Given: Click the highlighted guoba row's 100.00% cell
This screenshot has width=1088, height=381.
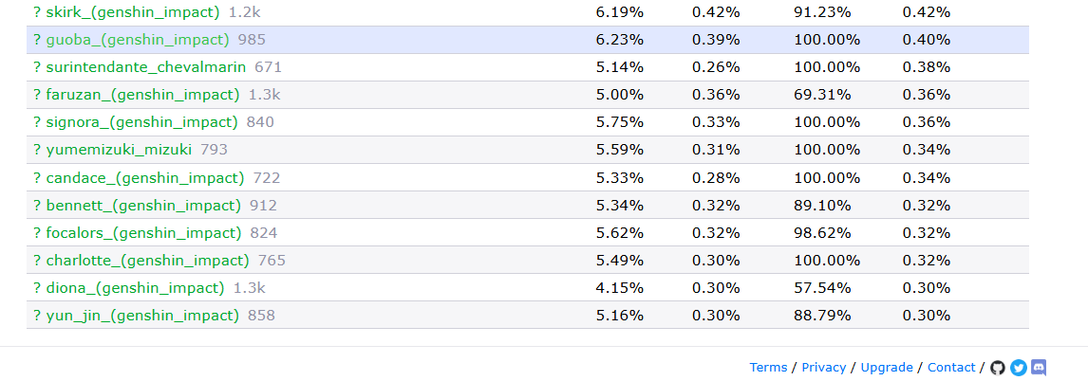Looking at the screenshot, I should 826,40.
